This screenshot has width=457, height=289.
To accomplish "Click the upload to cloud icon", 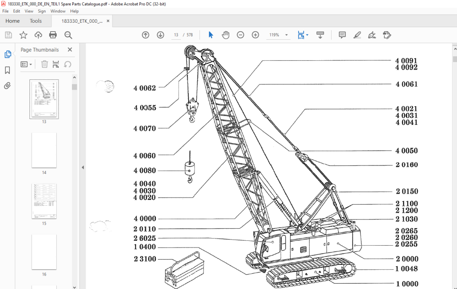I will coord(38,35).
